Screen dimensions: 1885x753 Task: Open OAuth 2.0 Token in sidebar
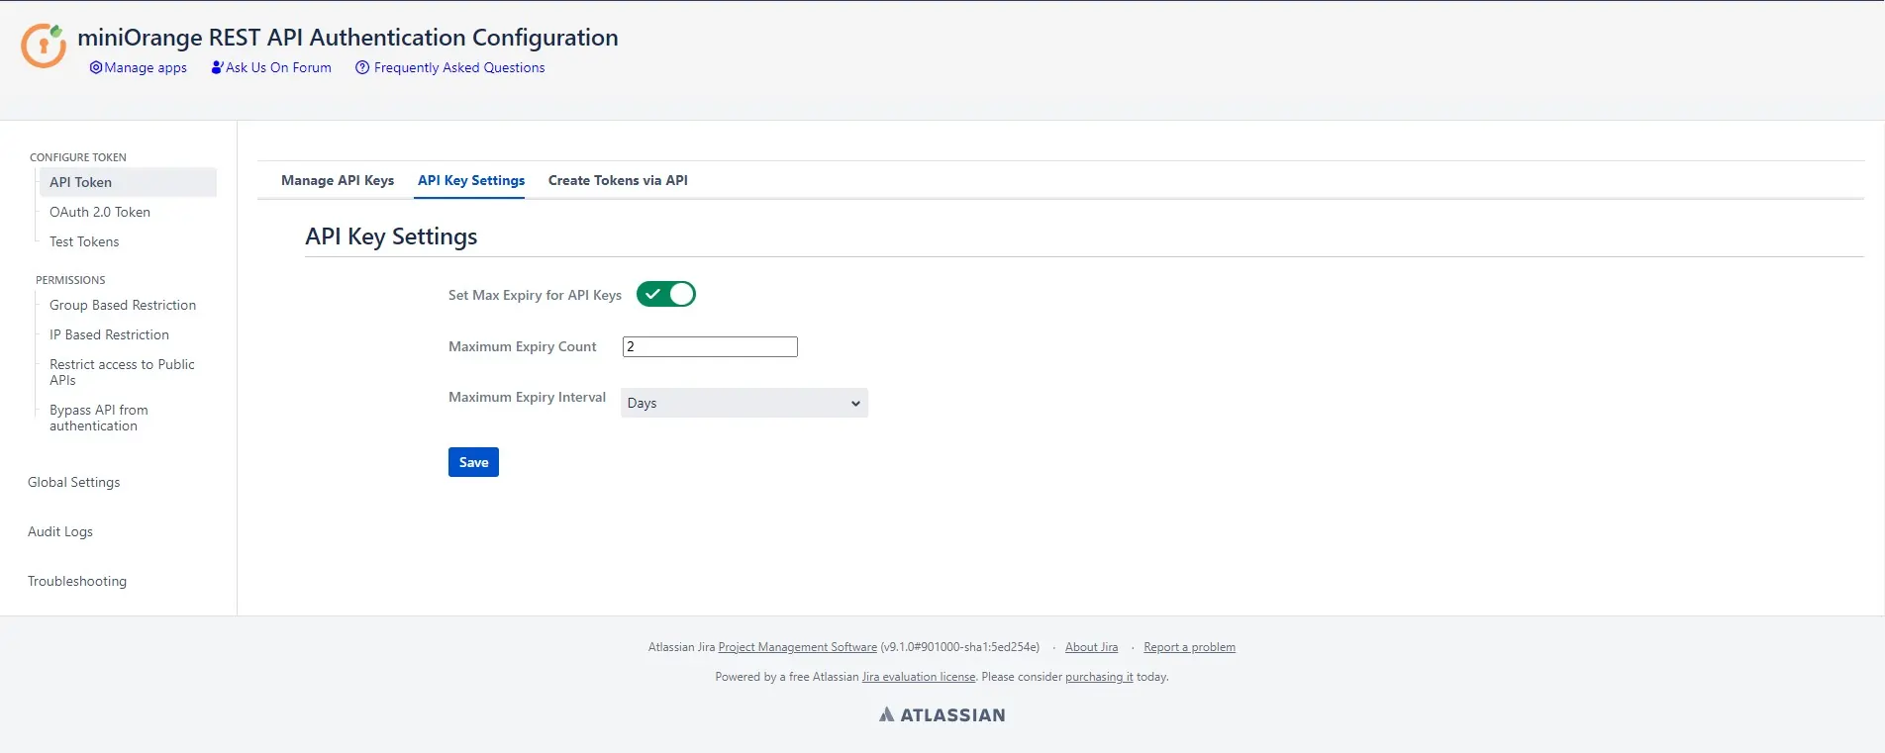pyautogui.click(x=100, y=212)
